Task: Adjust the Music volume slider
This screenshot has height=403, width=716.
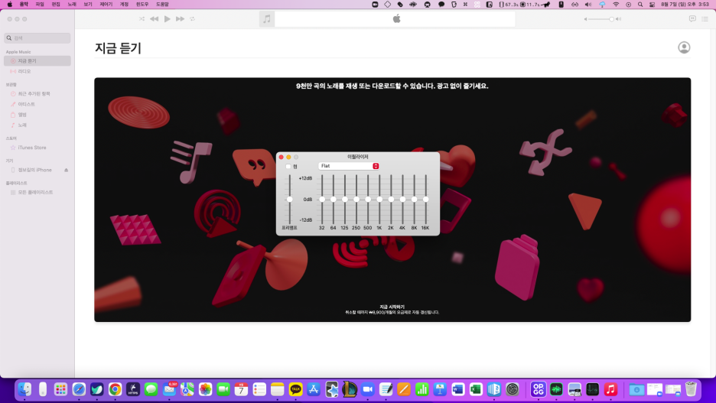Action: pos(602,19)
